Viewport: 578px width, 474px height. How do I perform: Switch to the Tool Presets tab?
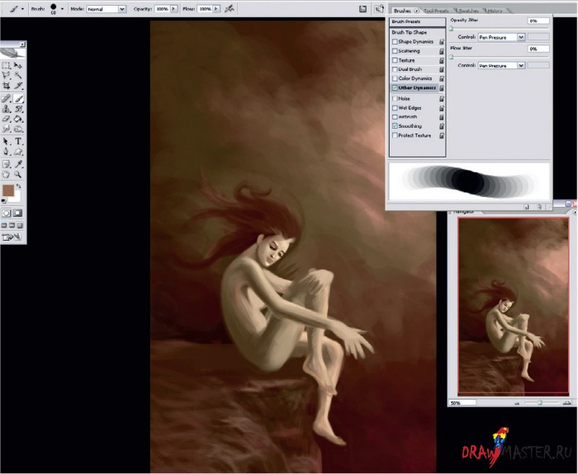tap(436, 11)
